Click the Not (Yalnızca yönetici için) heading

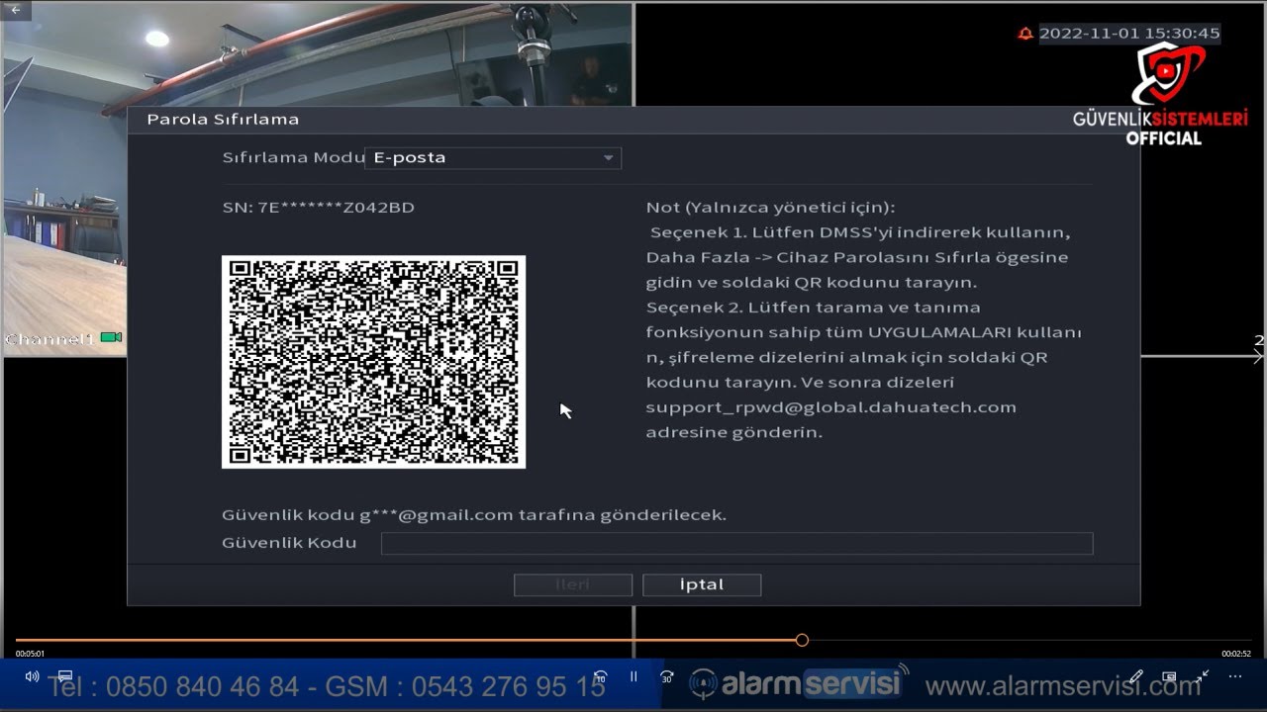(x=770, y=208)
